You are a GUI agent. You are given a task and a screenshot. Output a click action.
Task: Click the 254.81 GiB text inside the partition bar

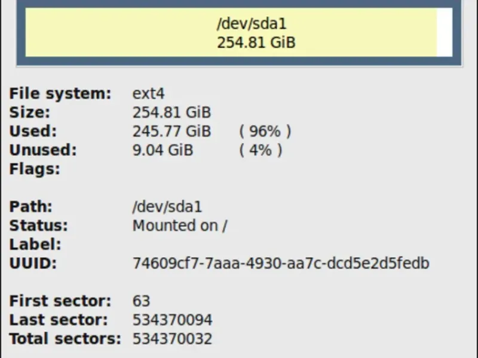pyautogui.click(x=256, y=42)
